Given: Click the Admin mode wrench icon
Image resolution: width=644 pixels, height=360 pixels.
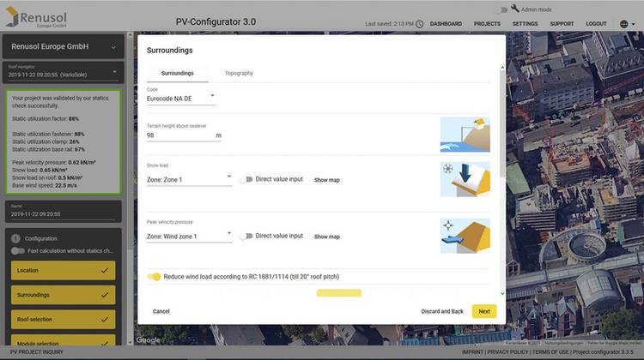Looking at the screenshot, I should 515,8.
